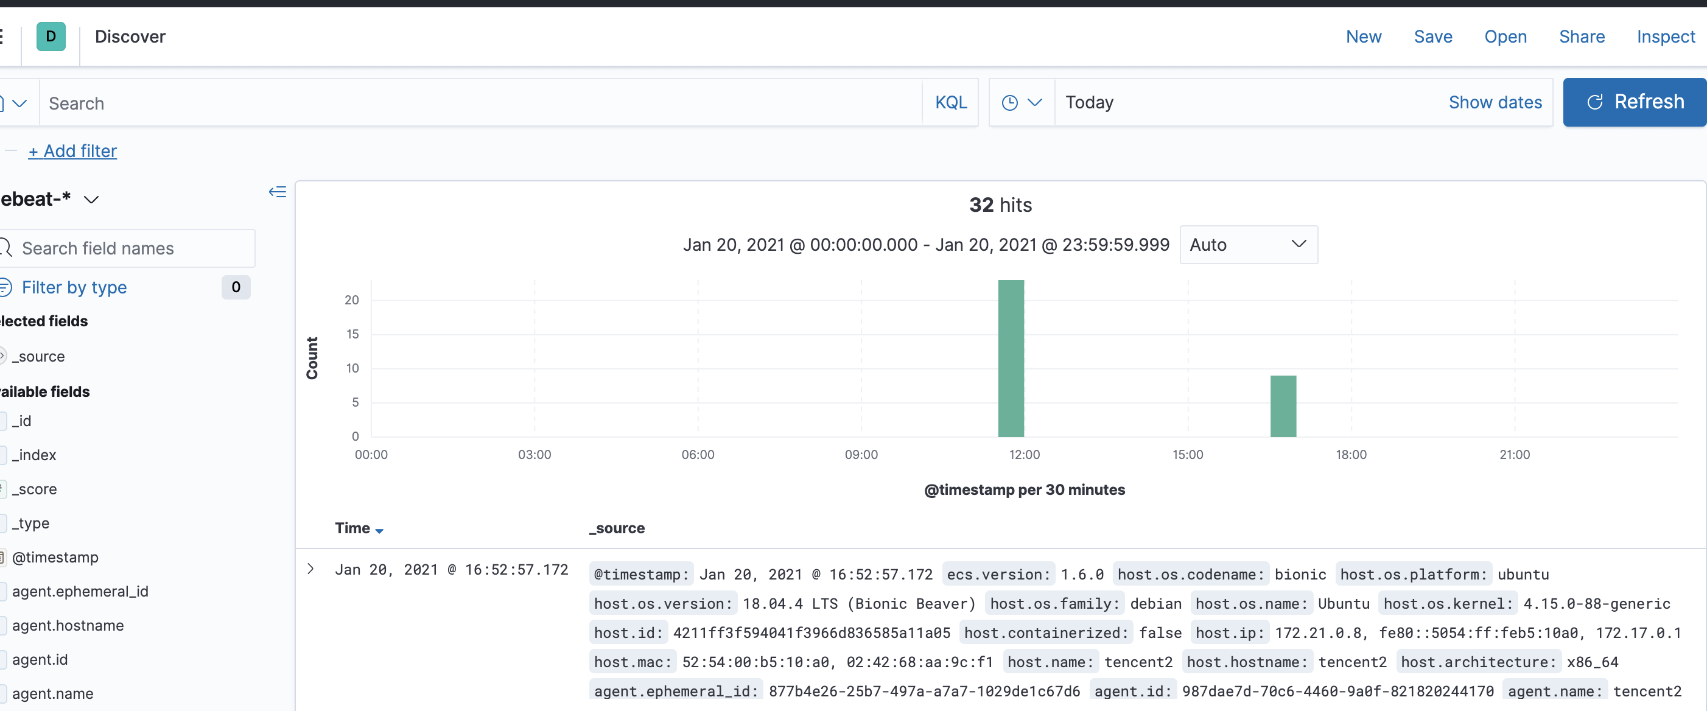Open the Share menu
This screenshot has width=1707, height=711.
pyautogui.click(x=1581, y=37)
